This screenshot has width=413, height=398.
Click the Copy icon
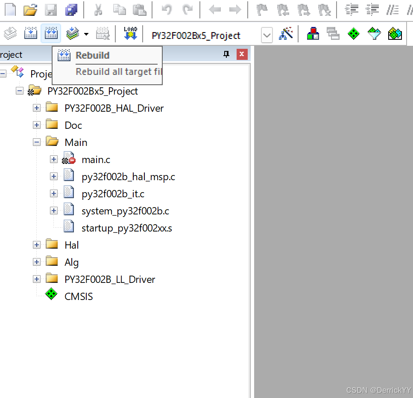point(119,10)
